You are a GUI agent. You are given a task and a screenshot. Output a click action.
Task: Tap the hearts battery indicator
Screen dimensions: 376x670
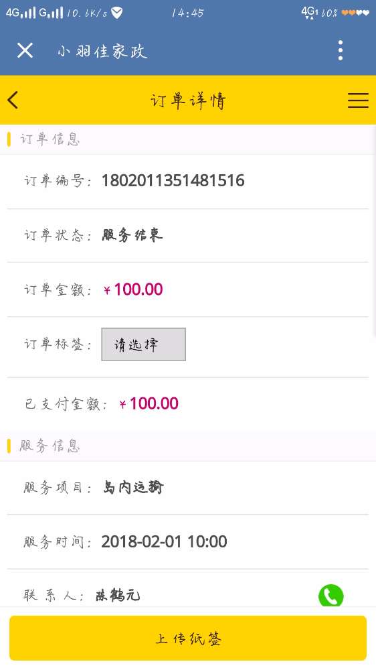[x=355, y=13]
